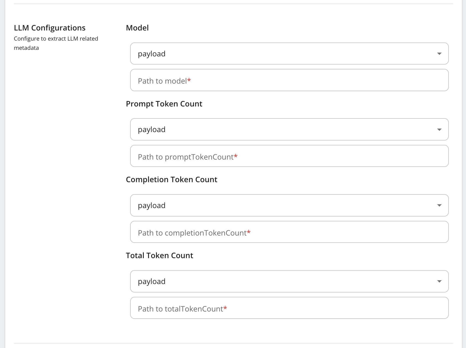Click the Prompt Token Count label
This screenshot has height=348, width=466.
tap(164, 104)
